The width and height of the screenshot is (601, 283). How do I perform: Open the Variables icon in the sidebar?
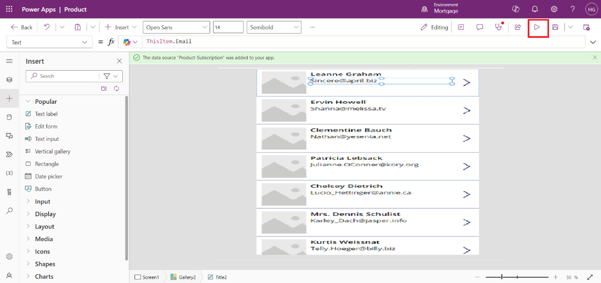point(9,173)
